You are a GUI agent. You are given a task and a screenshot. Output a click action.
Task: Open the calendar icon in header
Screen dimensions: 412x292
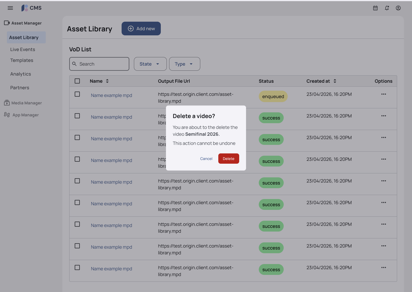(375, 8)
